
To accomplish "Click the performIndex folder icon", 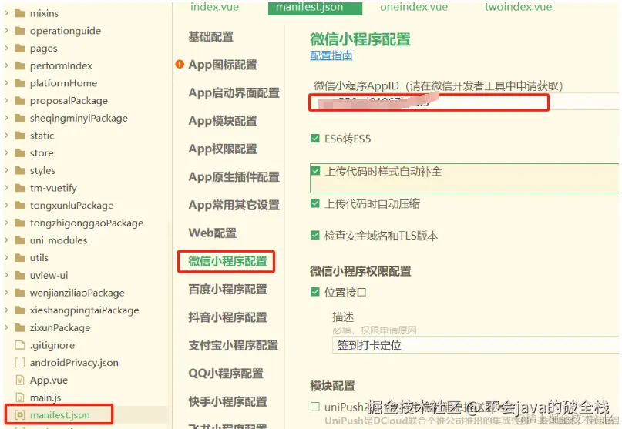I will point(20,65).
